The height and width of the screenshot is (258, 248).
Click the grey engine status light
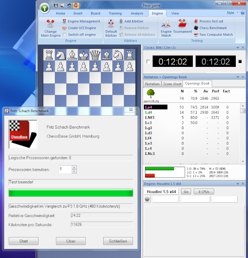point(147,199)
